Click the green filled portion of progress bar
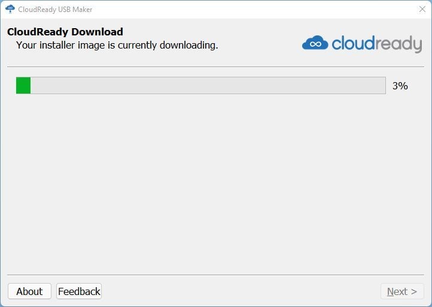 coord(23,86)
